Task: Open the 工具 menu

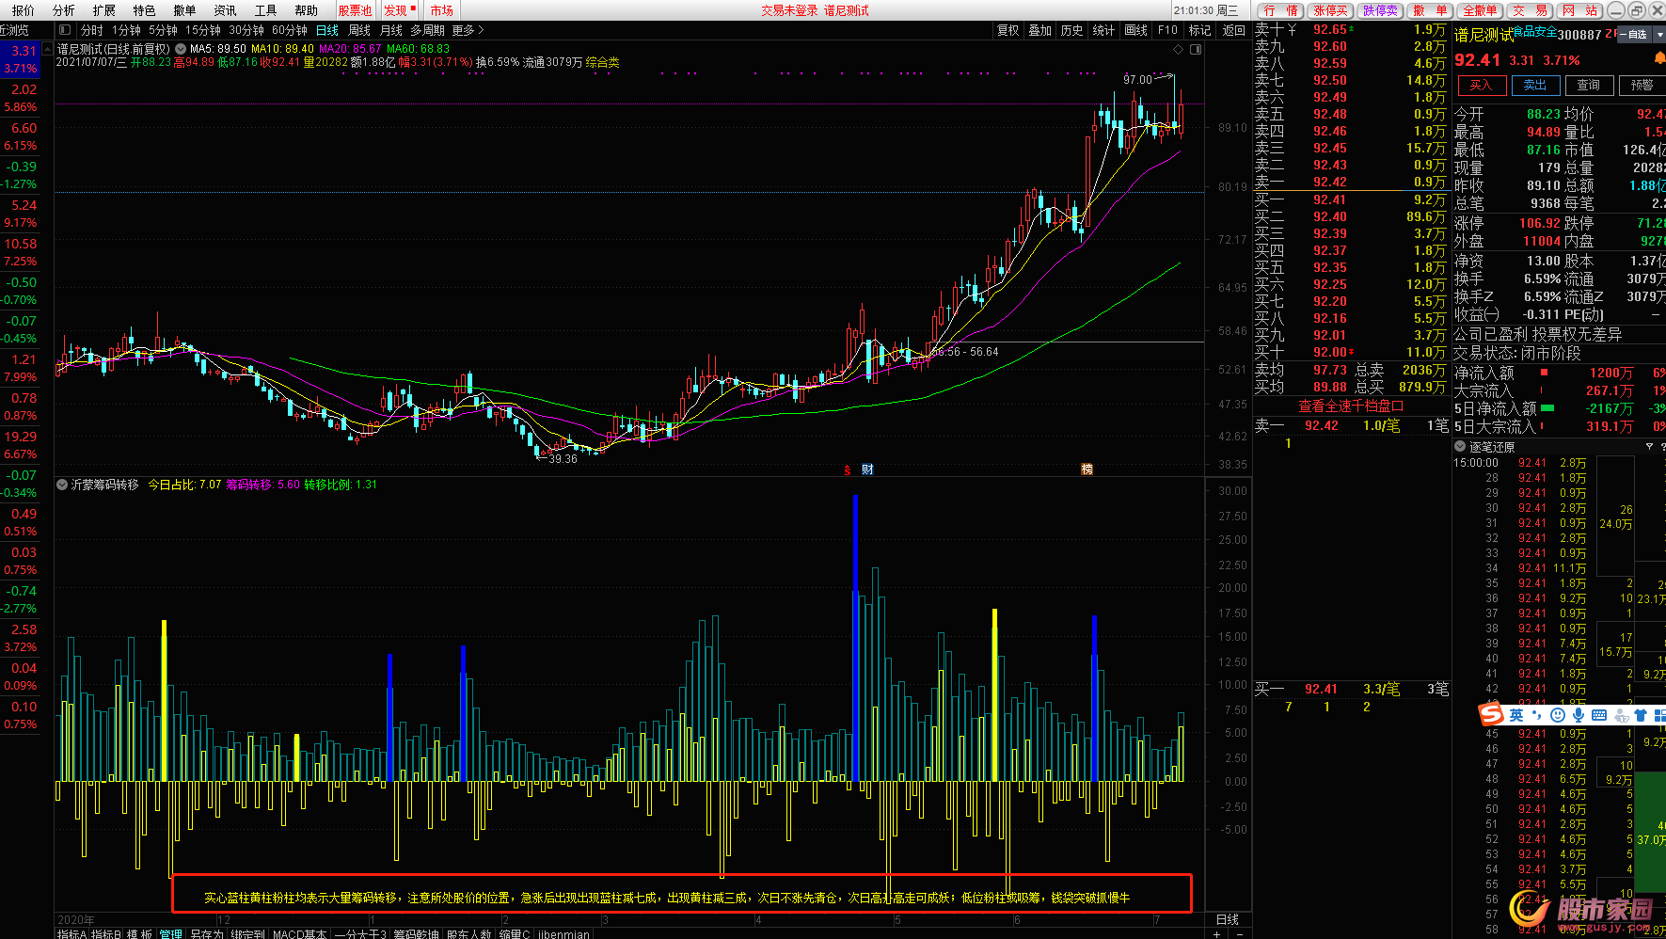Action: pyautogui.click(x=265, y=10)
